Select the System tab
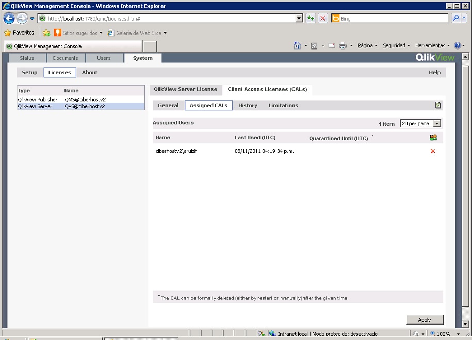This screenshot has height=340, width=472. point(143,58)
